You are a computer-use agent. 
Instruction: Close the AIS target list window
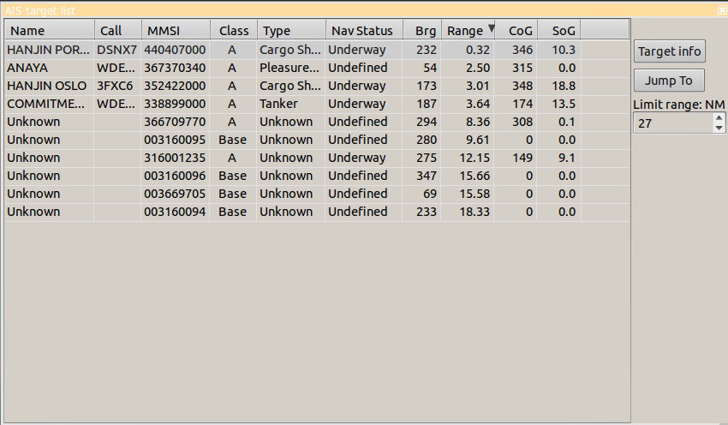[x=722, y=10]
